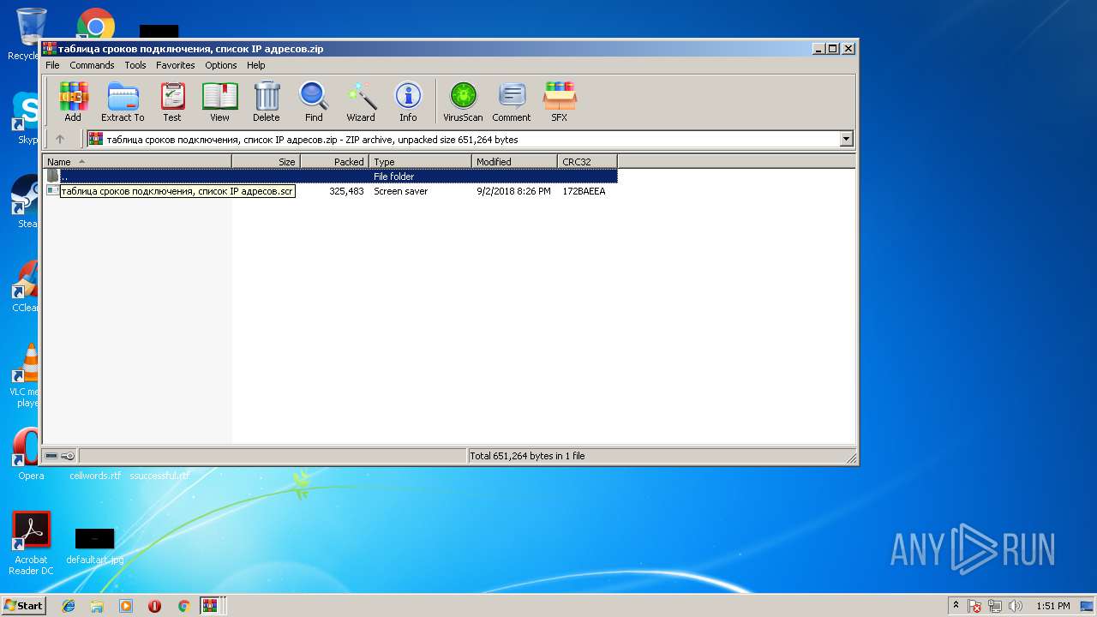Show hidden system tray icons
This screenshot has width=1097, height=617.
tap(956, 605)
